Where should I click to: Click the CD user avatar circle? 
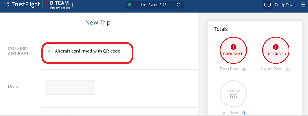click(x=267, y=5)
